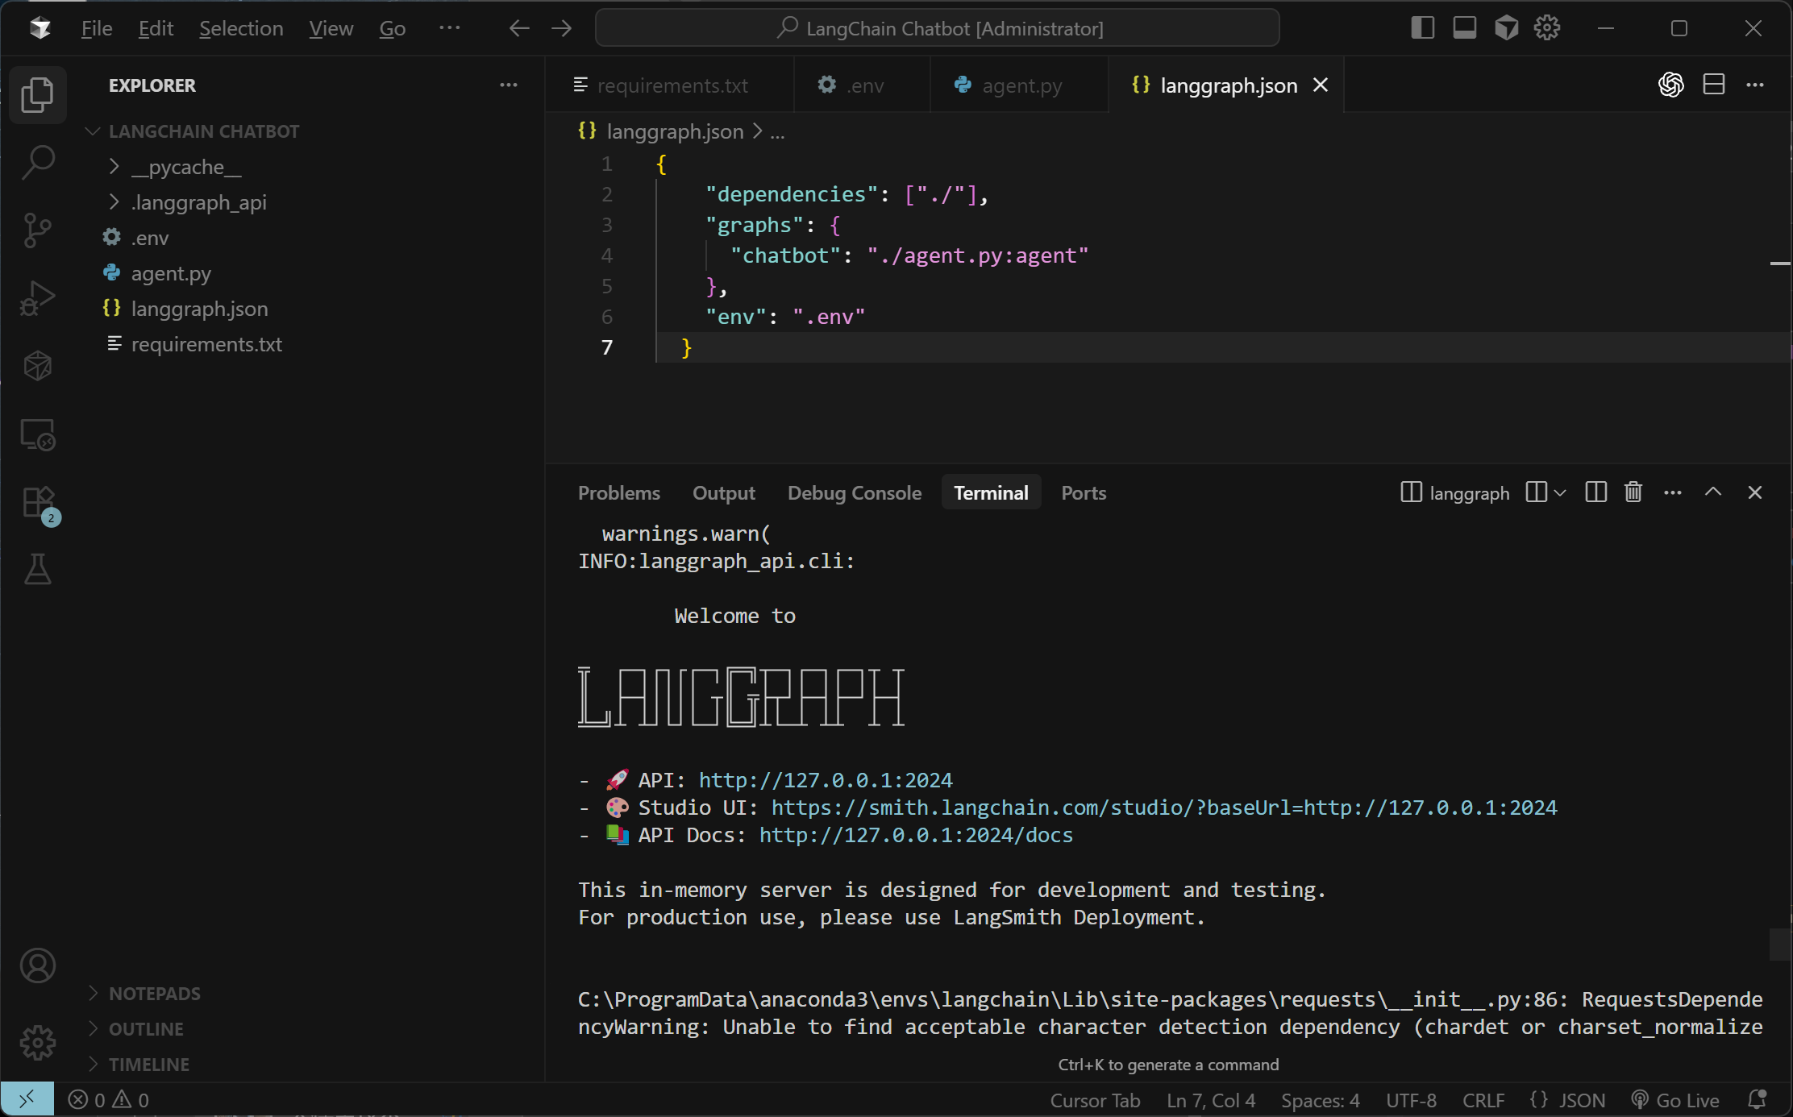This screenshot has width=1793, height=1117.
Task: Switch to the .env editor tab
Action: click(x=863, y=85)
